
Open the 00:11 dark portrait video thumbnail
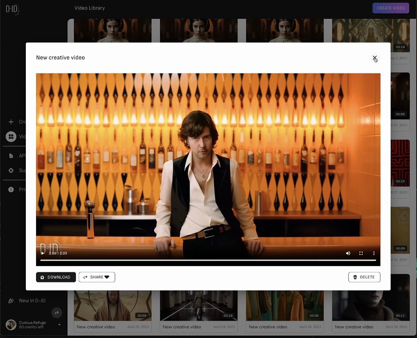click(371, 306)
